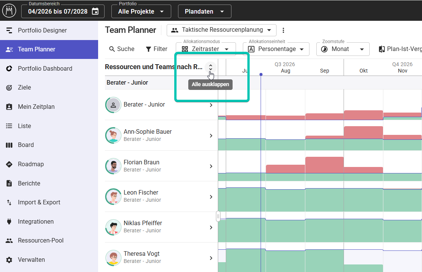Click the panel splitter handle beside Niklas Pfeiffer
Image resolution: width=422 pixels, height=272 pixels.
[218, 216]
